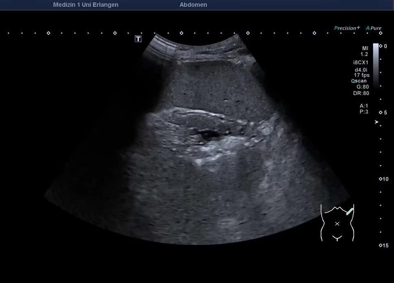Screen dimensions: 394x283
Task: Click the navel X mark on body pictogram
Action: click(x=337, y=224)
